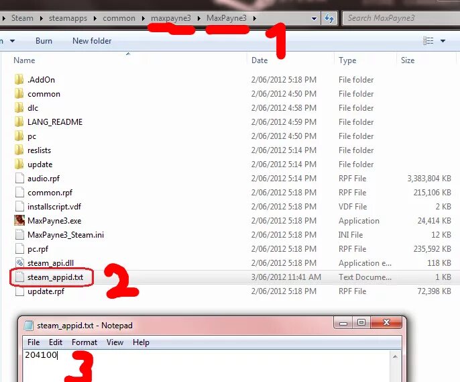Open the .AddOn folder icon
Image resolution: width=460 pixels, height=382 pixels.
19,80
